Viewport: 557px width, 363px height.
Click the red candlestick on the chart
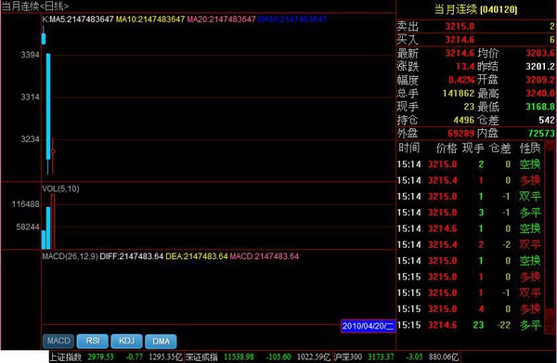53,151
